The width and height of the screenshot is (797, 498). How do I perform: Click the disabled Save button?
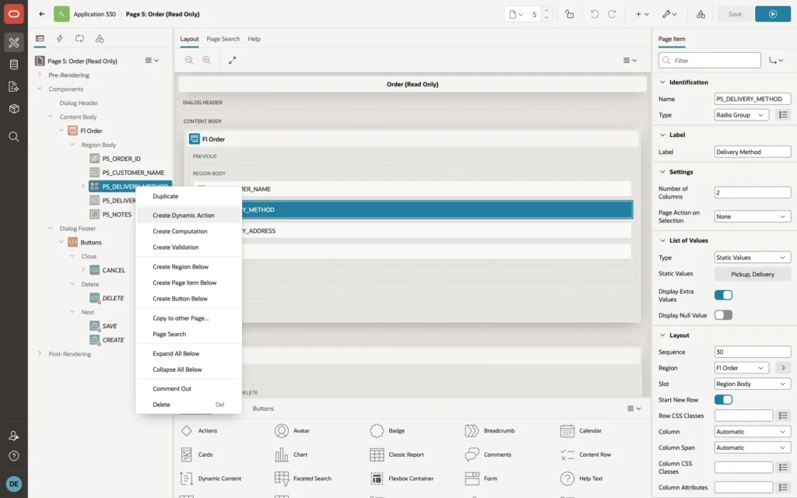[x=735, y=14]
